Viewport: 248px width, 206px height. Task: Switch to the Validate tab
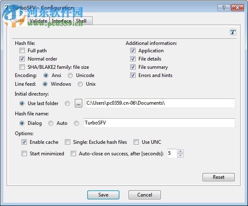tap(38, 21)
